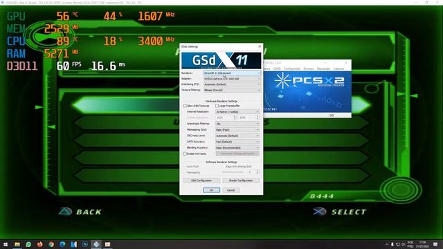
Task: Expand the Adapter dropdown
Action: pos(232,79)
